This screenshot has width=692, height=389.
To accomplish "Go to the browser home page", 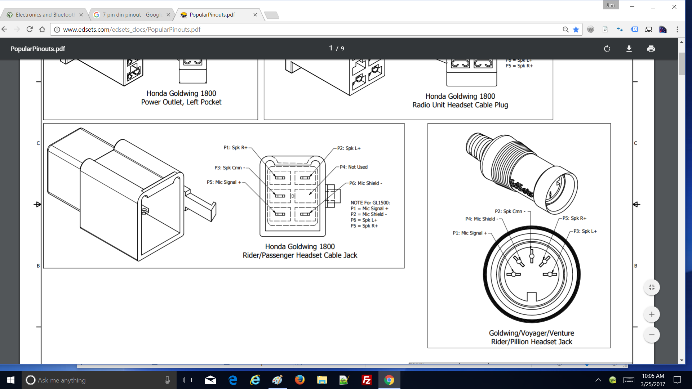I will click(42, 29).
